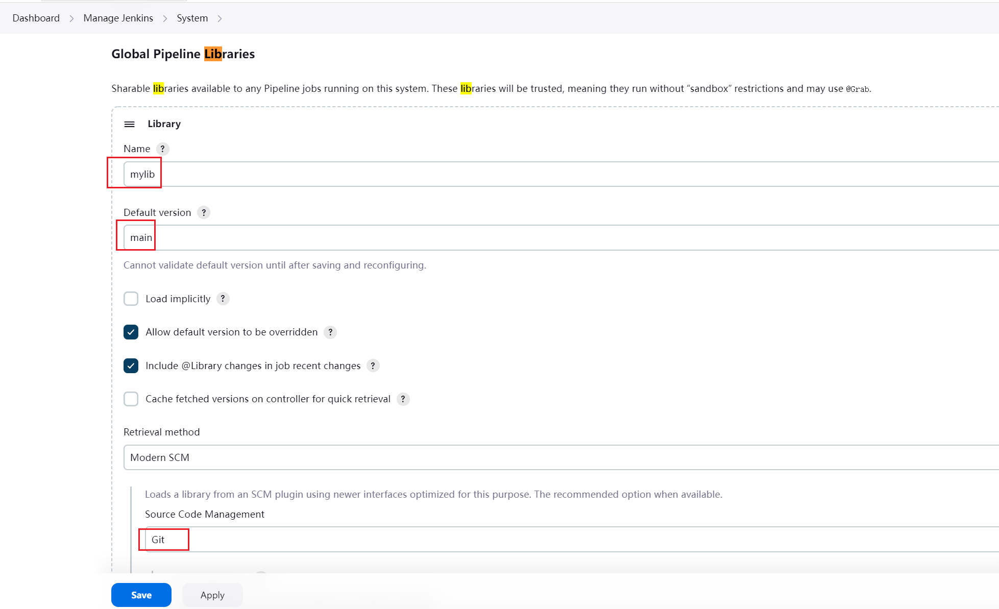The height and width of the screenshot is (609, 999).
Task: Focus the library Name field containing mylib
Action: (x=561, y=174)
